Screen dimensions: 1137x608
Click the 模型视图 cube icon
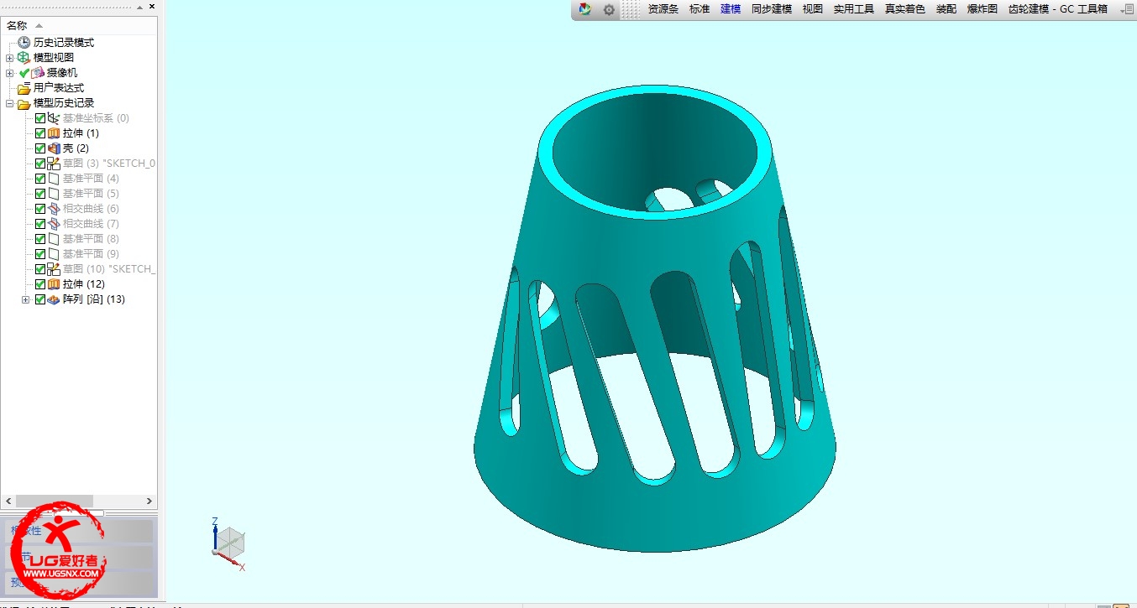point(24,58)
